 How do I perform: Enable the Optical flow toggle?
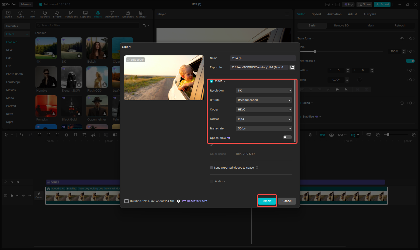click(x=287, y=137)
